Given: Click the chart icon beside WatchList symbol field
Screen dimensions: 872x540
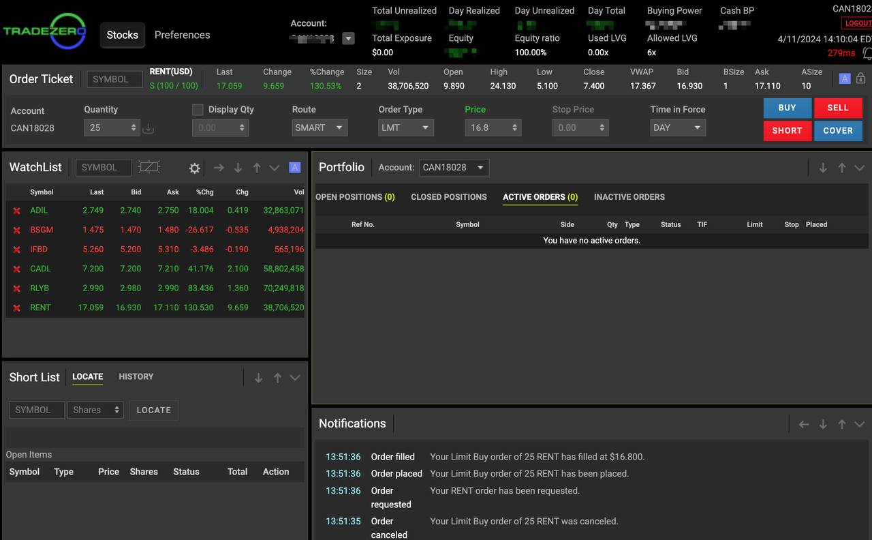Looking at the screenshot, I should 149,167.
